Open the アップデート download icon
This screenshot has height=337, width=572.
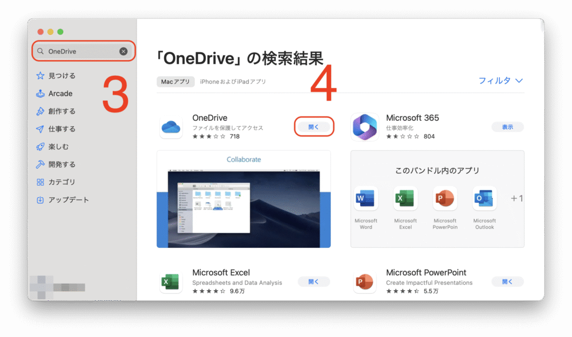click(40, 200)
